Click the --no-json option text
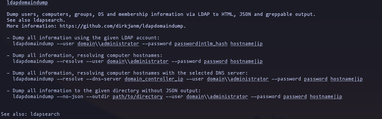The image size is (382, 119). click(70, 96)
